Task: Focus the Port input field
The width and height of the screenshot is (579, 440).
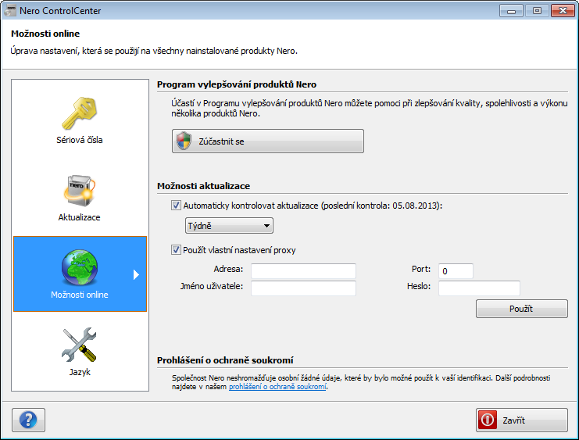Action: pos(456,270)
